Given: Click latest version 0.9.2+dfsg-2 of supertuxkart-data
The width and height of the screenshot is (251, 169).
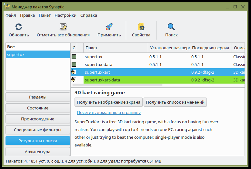Looking at the screenshot, I should 203,80.
